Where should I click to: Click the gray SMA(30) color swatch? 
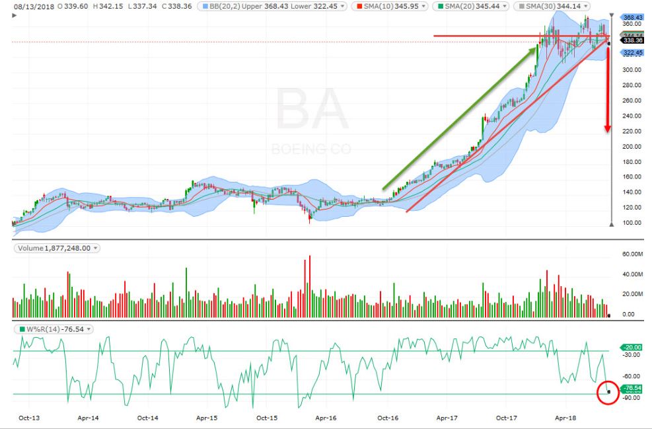pos(521,6)
